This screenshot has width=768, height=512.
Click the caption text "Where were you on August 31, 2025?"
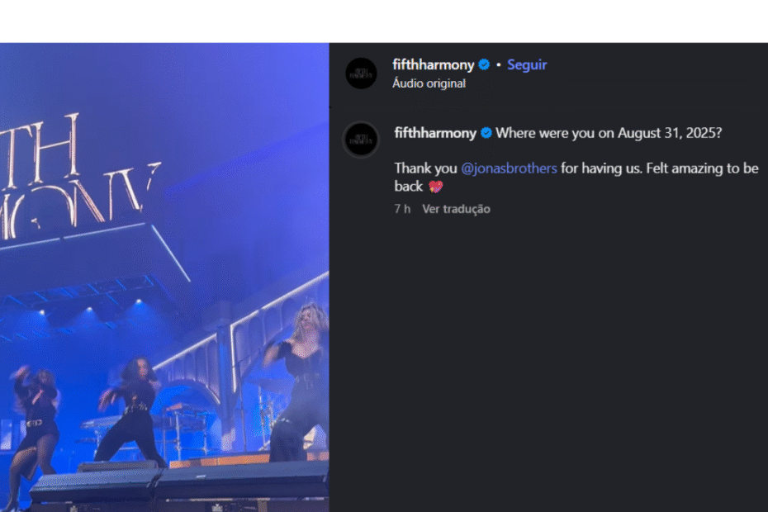[x=609, y=133]
